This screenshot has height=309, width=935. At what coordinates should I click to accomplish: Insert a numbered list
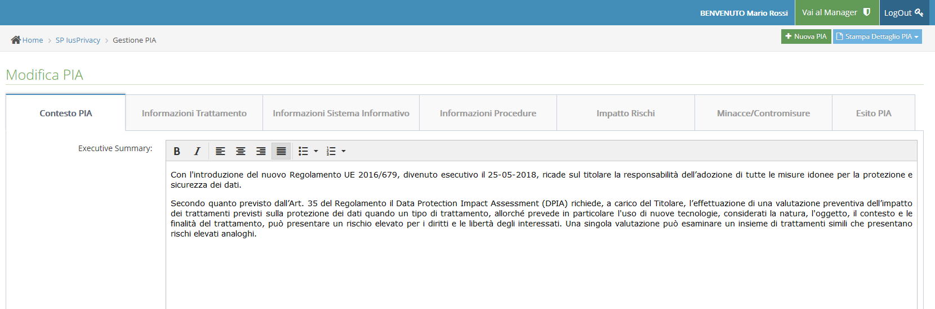click(x=331, y=151)
